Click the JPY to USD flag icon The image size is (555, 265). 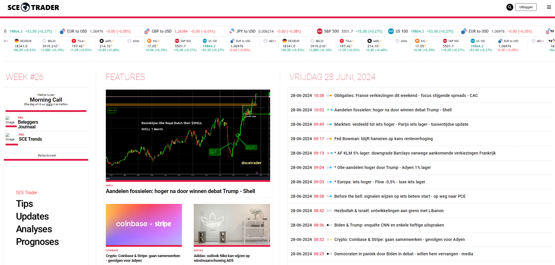[x=232, y=31]
